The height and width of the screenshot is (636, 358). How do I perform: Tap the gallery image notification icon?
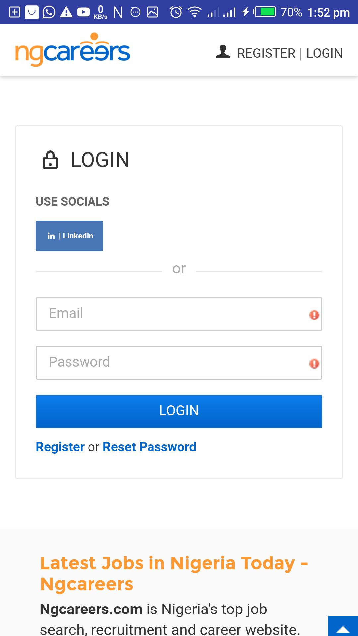click(x=152, y=12)
